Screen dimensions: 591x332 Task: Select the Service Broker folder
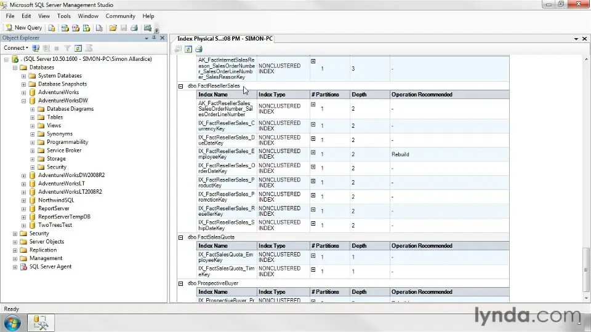64,150
